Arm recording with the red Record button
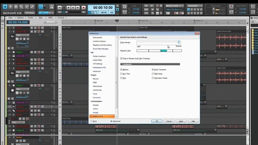 pos(83,8)
